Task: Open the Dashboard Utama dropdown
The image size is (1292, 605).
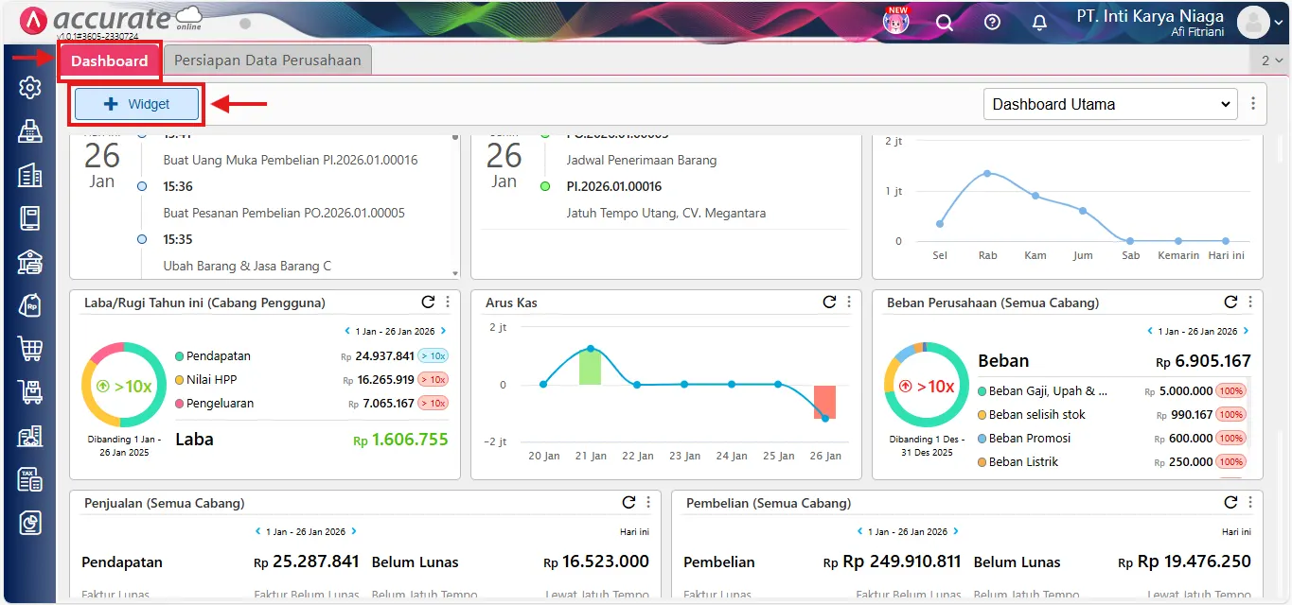Action: click(x=1109, y=104)
